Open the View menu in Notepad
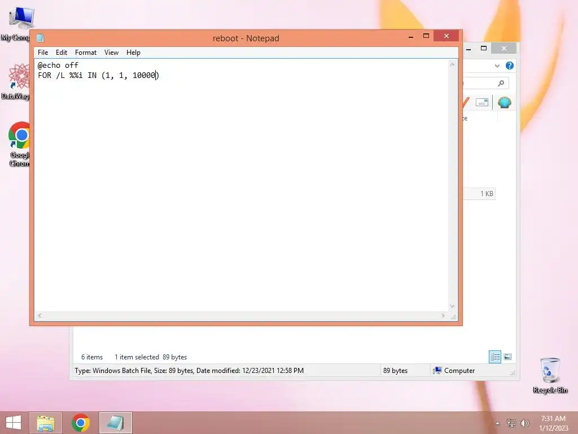Viewport: 578px width, 434px height. 111,53
